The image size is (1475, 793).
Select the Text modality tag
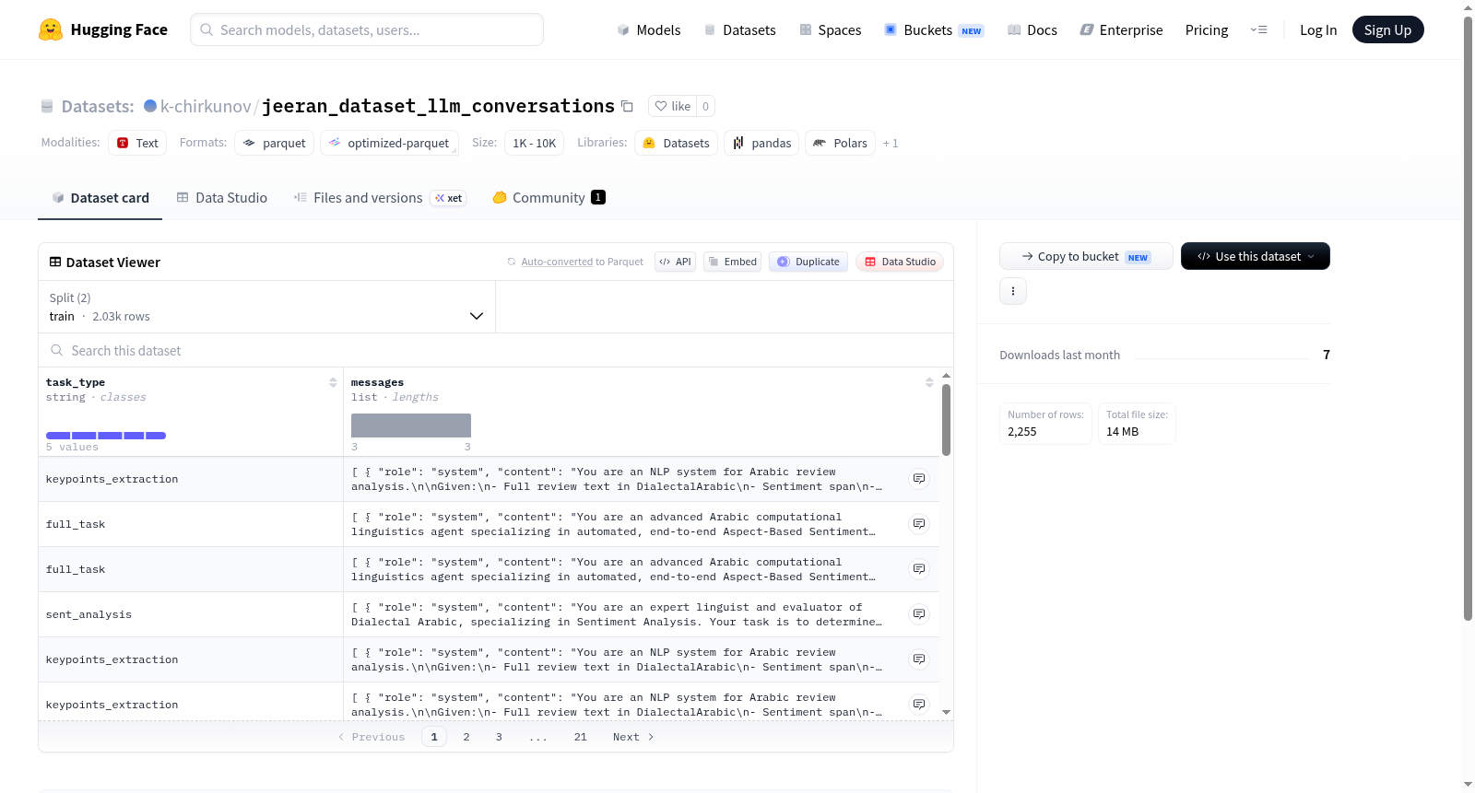pos(137,143)
